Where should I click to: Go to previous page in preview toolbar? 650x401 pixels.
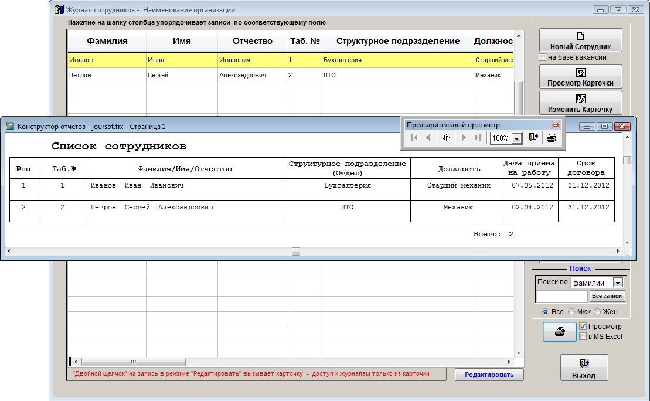(428, 138)
